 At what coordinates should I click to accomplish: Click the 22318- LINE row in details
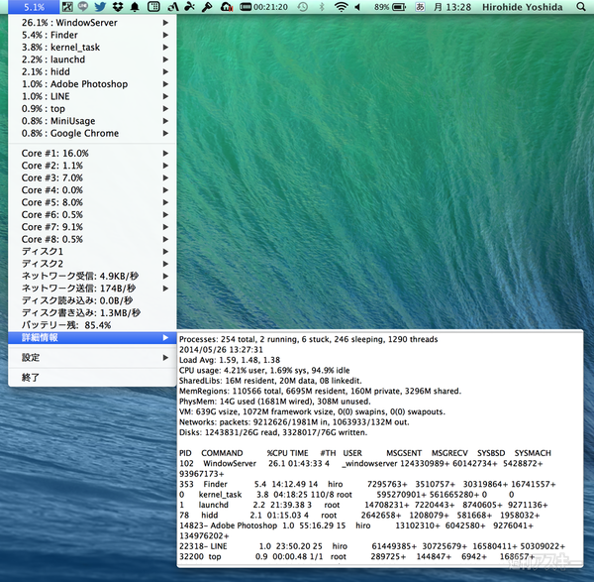point(372,546)
